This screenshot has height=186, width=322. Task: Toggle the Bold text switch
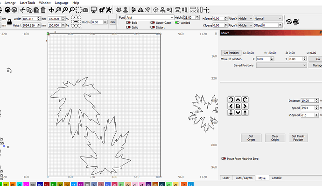tap(128, 22)
